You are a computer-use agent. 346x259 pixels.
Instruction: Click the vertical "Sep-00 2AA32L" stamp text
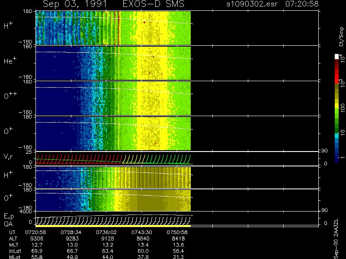pyautogui.click(x=336, y=239)
